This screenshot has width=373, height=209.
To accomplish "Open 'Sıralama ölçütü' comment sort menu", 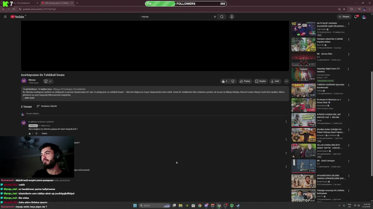I will pyautogui.click(x=47, y=106).
